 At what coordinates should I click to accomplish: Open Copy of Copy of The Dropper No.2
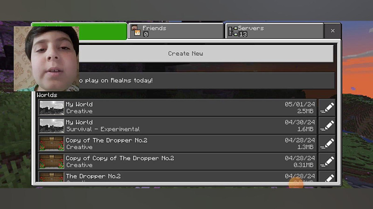pyautogui.click(x=177, y=161)
